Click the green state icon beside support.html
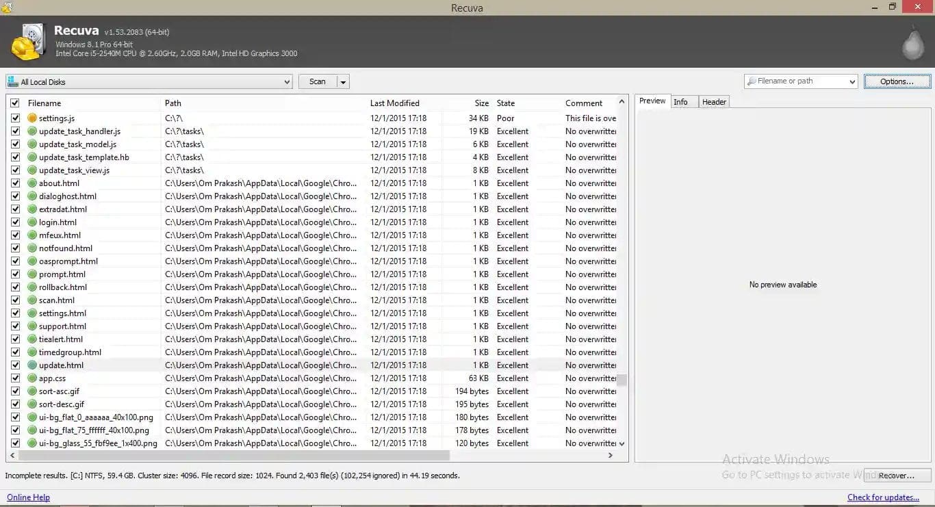 32,326
